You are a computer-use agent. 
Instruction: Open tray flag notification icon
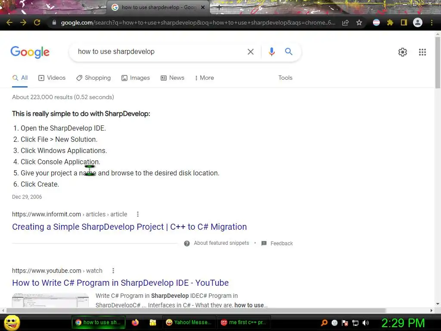[345, 323]
